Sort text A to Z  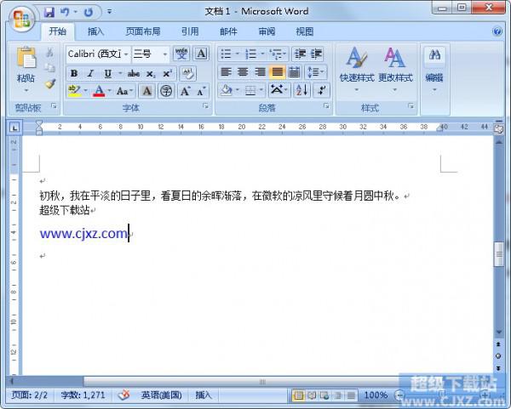[x=301, y=90]
